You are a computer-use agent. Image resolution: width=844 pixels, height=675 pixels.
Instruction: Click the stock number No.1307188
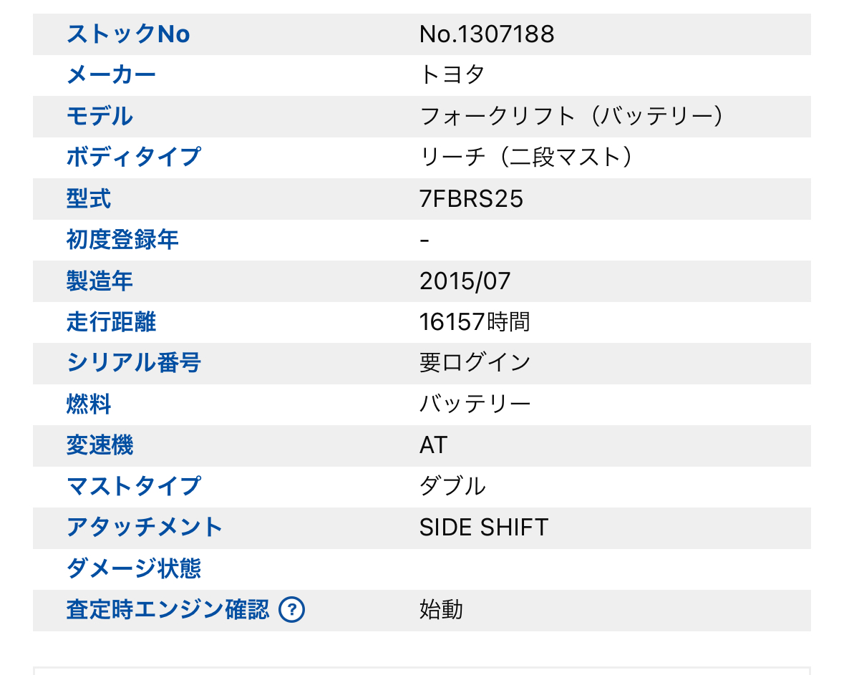tap(487, 34)
